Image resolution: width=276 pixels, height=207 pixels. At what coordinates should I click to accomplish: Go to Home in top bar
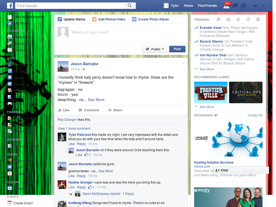pos(188,6)
